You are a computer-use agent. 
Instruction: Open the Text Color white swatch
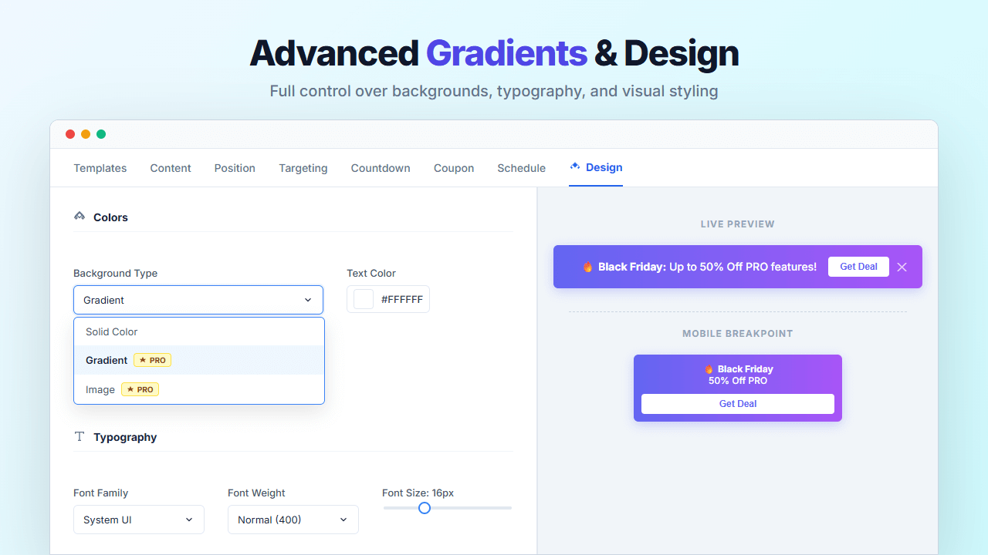[364, 299]
